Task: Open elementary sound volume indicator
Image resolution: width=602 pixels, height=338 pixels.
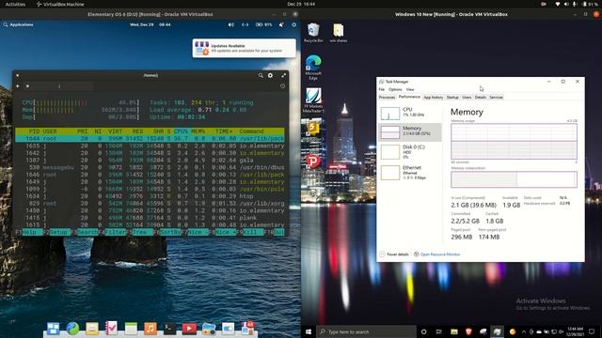Action: pyautogui.click(x=231, y=24)
